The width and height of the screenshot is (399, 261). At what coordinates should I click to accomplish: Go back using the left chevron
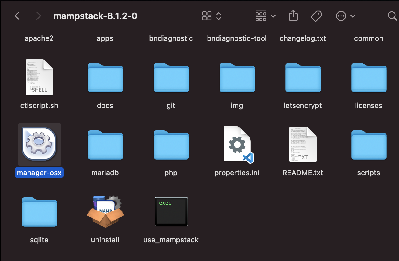17,16
